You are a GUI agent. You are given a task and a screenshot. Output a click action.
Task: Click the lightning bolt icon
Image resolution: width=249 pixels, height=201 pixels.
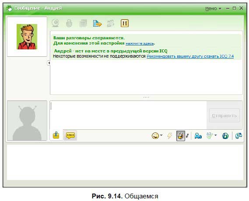click(x=170, y=136)
